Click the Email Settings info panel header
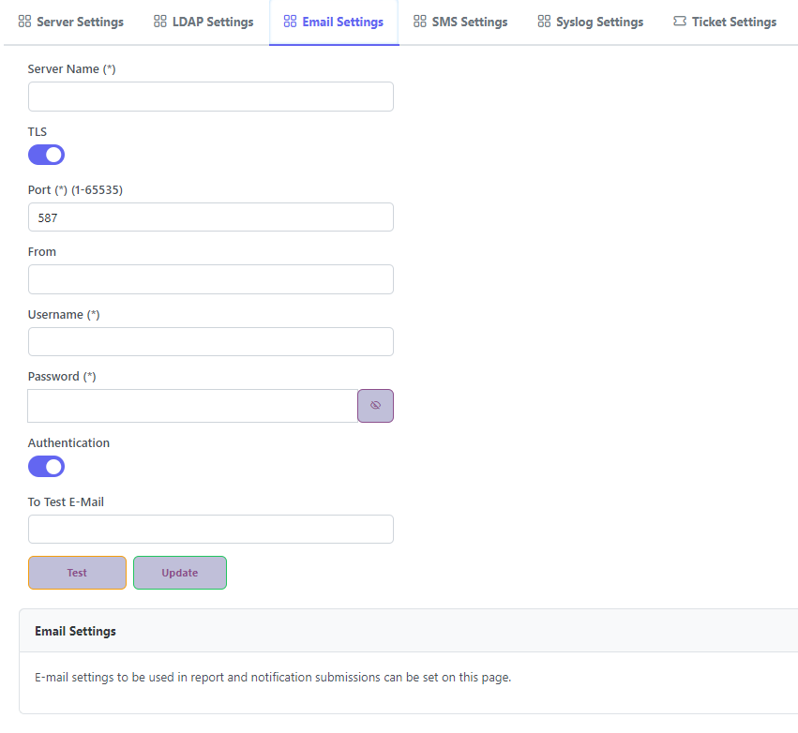 point(75,631)
